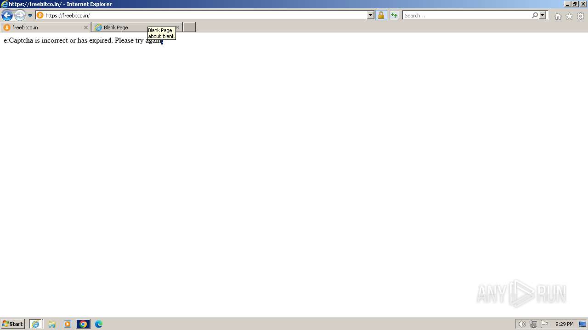Restore down the Internet Explorer window
This screenshot has height=330, width=588.
[x=575, y=4]
